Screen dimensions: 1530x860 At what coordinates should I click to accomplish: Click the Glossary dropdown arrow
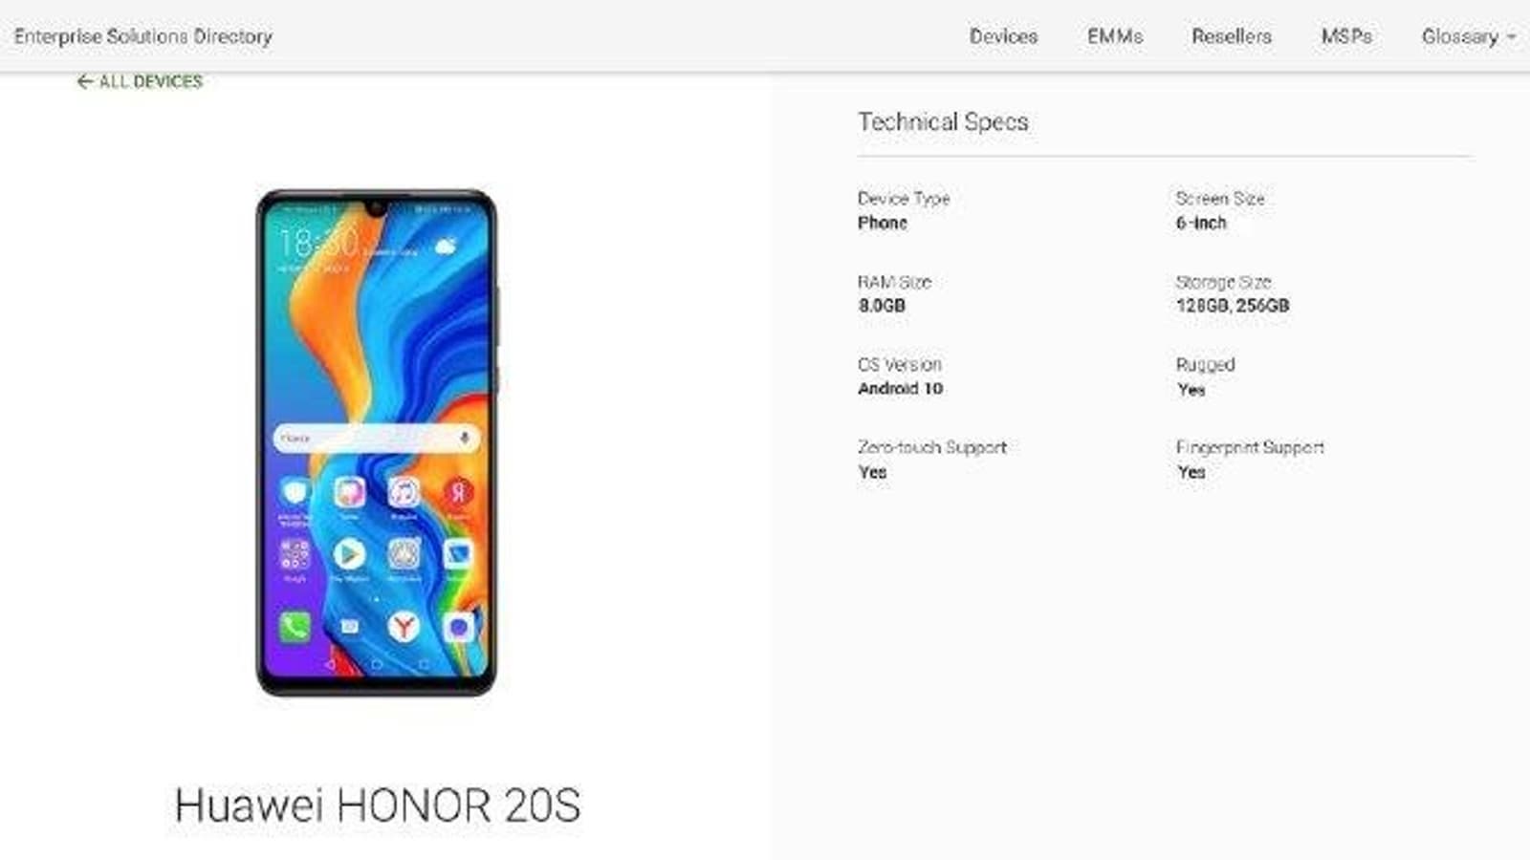click(x=1512, y=37)
